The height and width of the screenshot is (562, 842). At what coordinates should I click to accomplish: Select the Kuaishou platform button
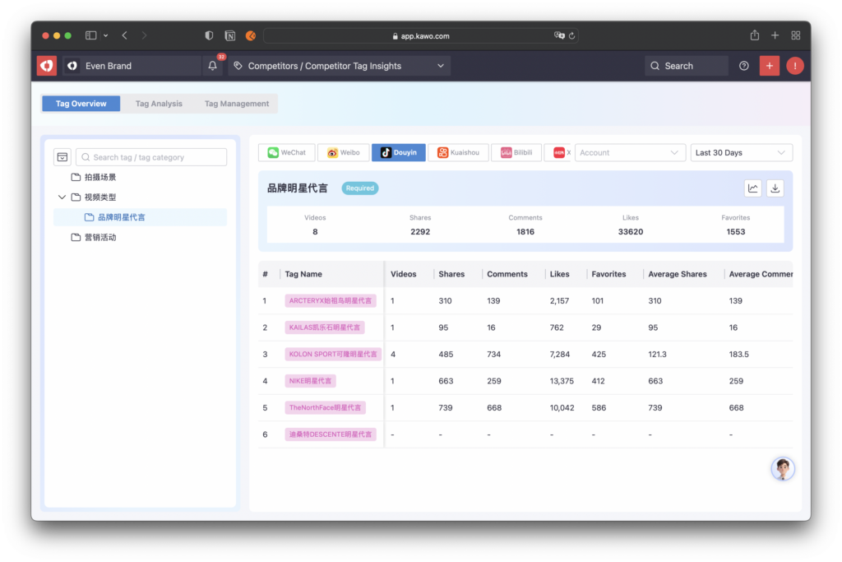[x=458, y=153]
